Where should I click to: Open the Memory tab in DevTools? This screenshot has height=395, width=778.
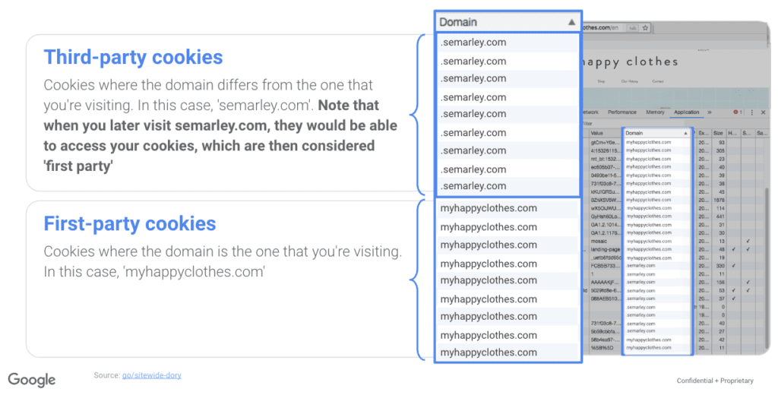point(654,112)
